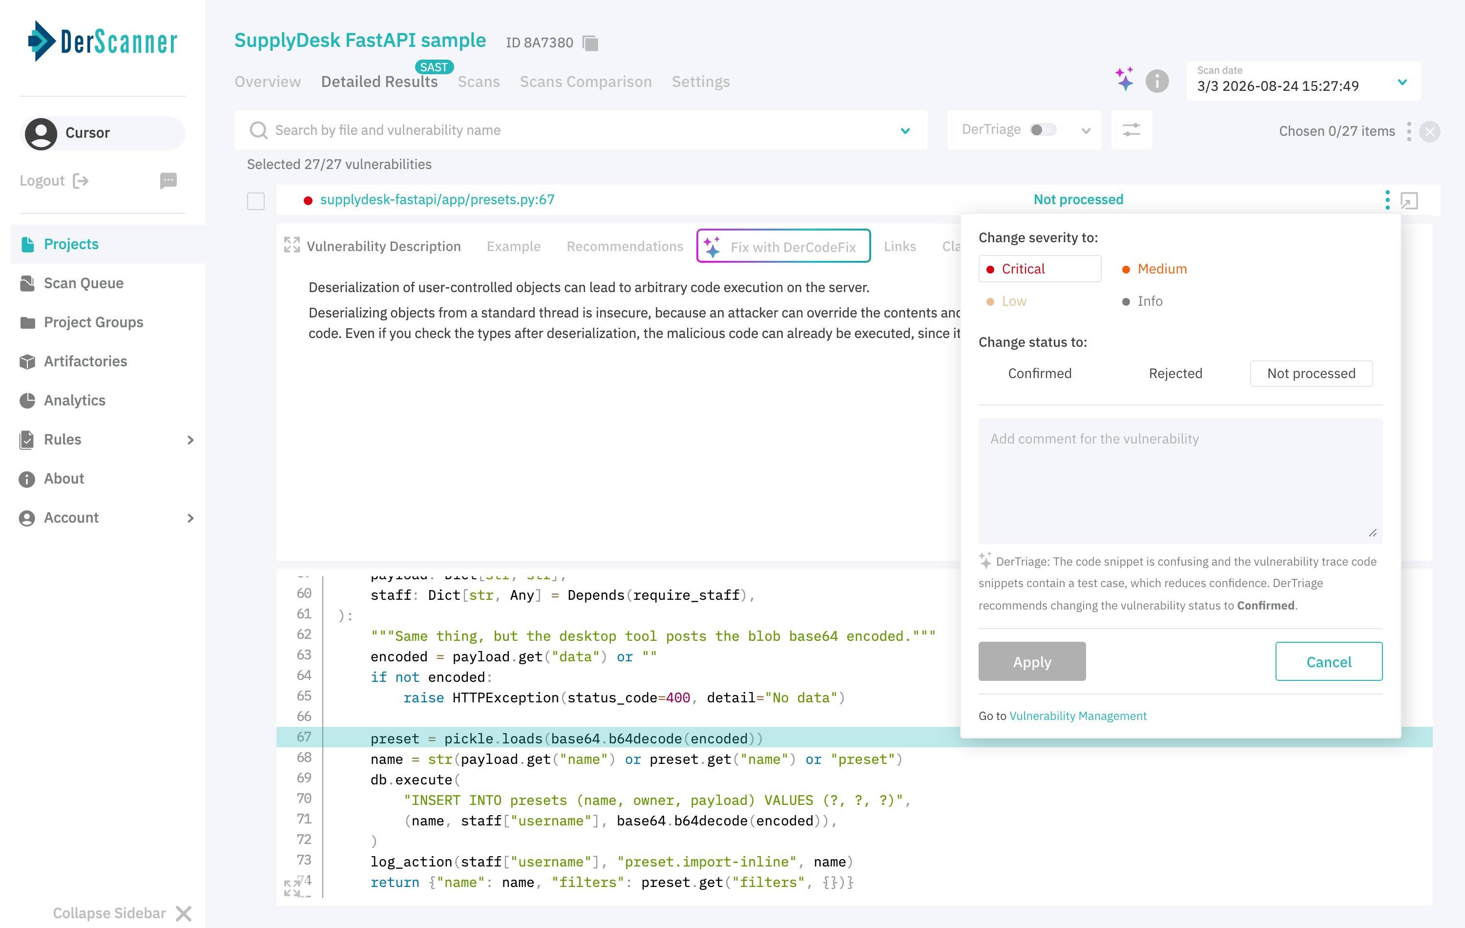
Task: Click Collapse Sidebar label
Action: [109, 913]
